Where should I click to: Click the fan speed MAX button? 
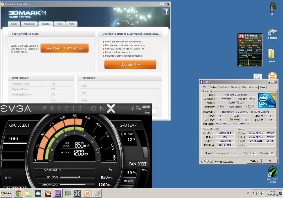(x=144, y=170)
